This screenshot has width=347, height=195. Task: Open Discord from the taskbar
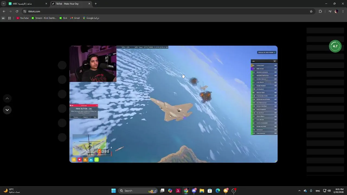pyautogui.click(x=194, y=191)
